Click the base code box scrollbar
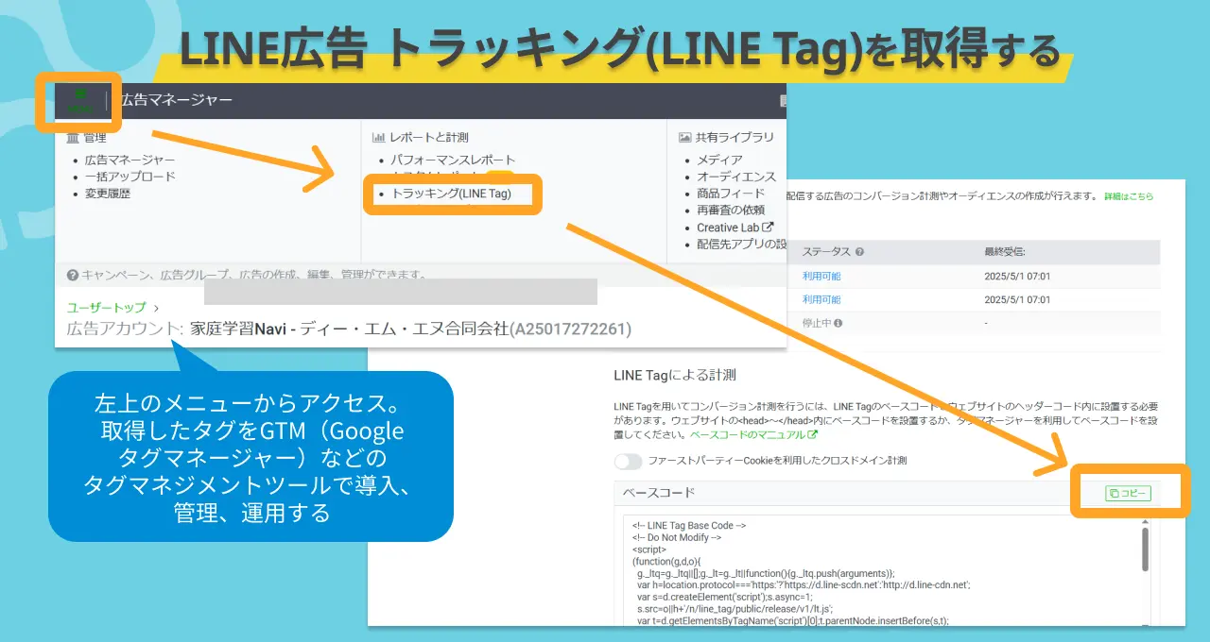 1145,549
